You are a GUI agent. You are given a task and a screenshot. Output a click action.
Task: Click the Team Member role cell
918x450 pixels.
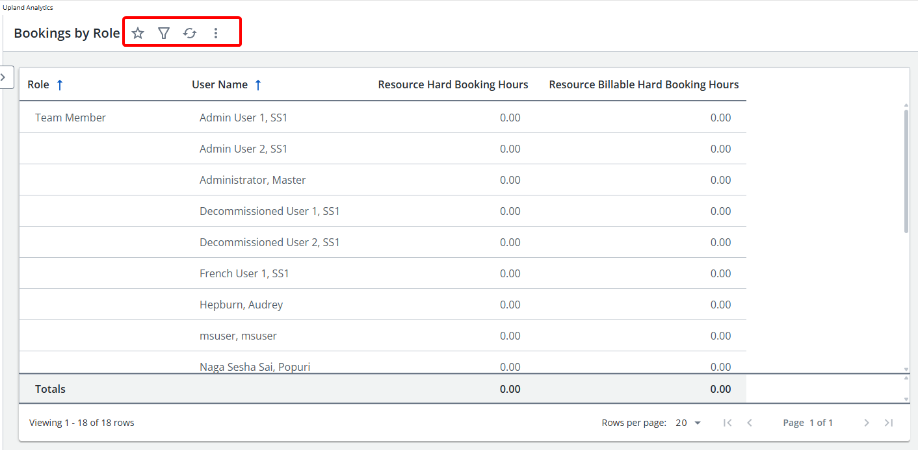click(x=70, y=118)
